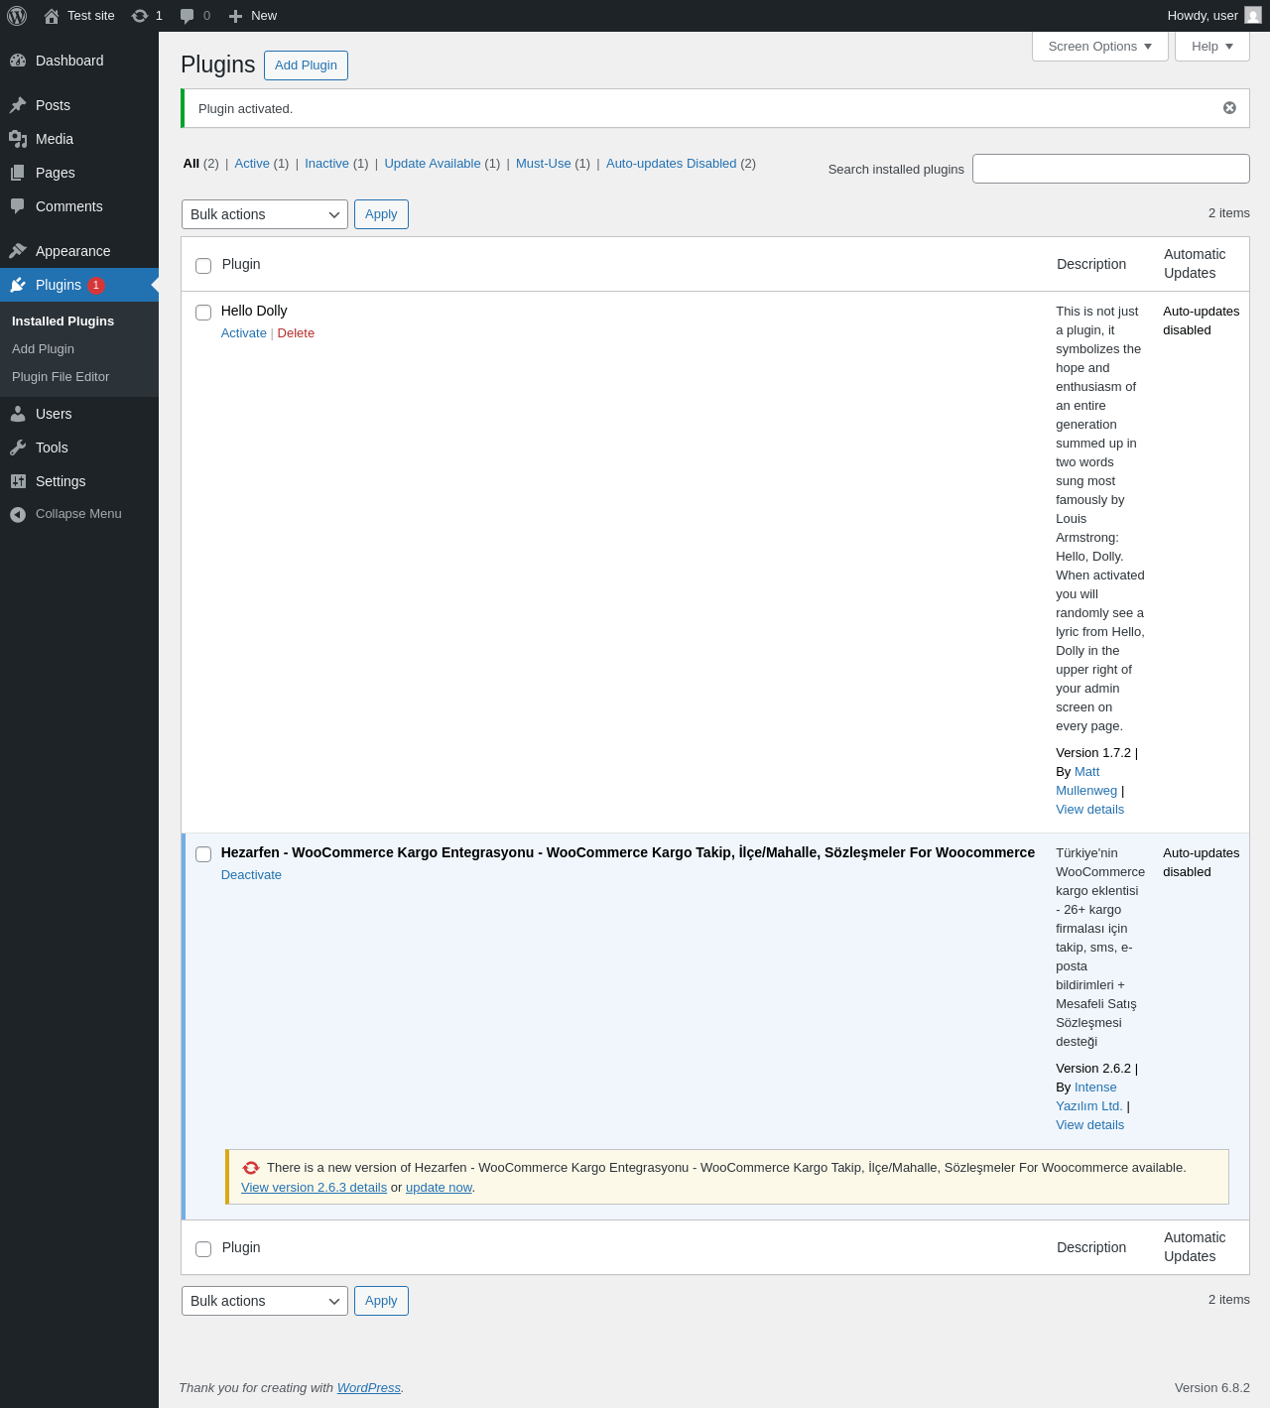Screen dimensions: 1270x1408
Task: Filter plugins by Active
Action: tap(252, 164)
